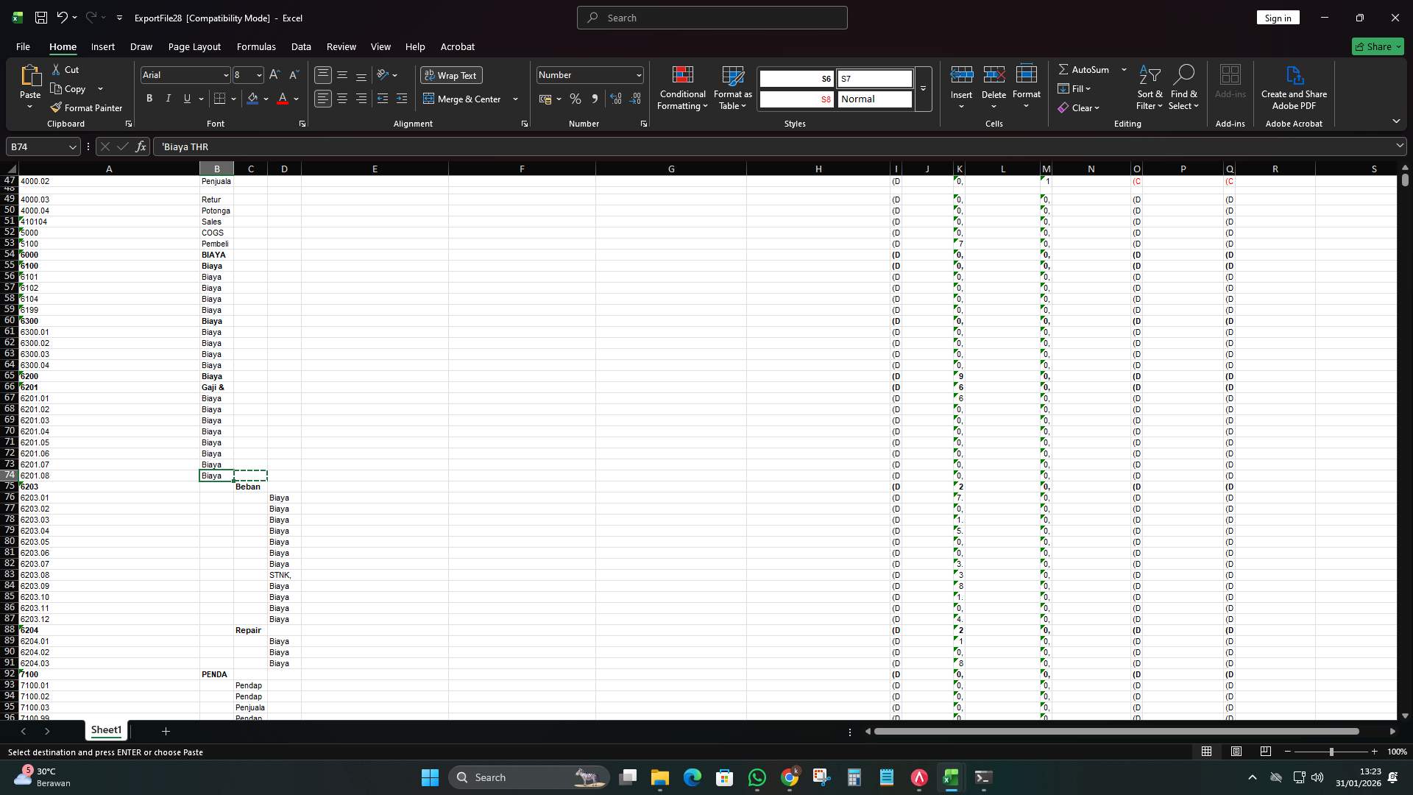Toggle italic formatting

point(167,98)
